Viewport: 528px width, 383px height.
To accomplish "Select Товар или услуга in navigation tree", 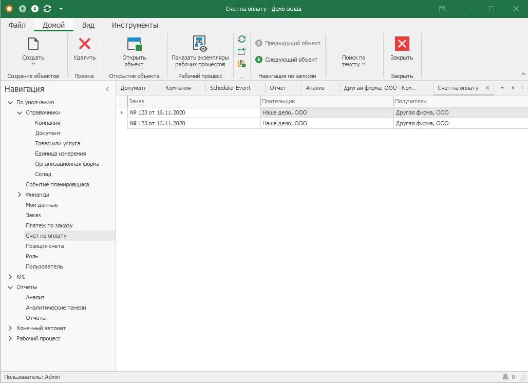I will pos(58,143).
